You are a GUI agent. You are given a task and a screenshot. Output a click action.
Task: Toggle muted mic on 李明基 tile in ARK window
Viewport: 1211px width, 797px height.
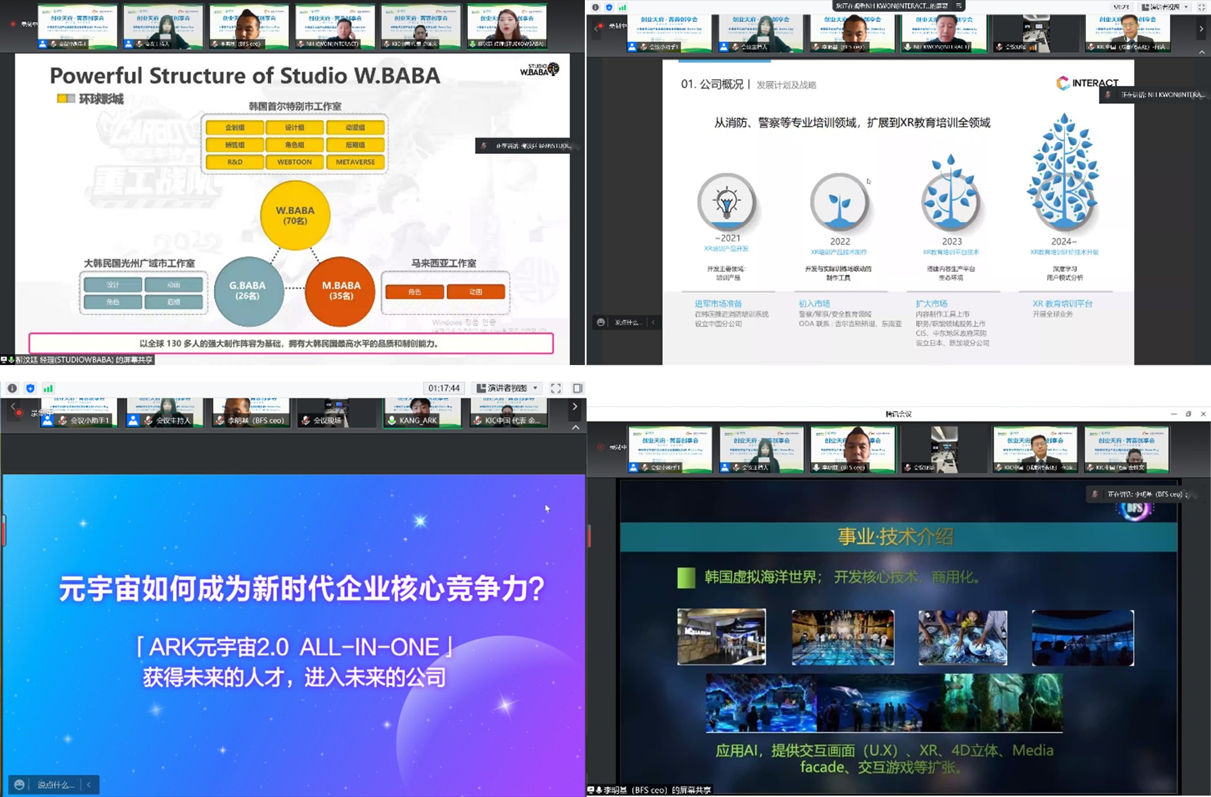coord(220,420)
